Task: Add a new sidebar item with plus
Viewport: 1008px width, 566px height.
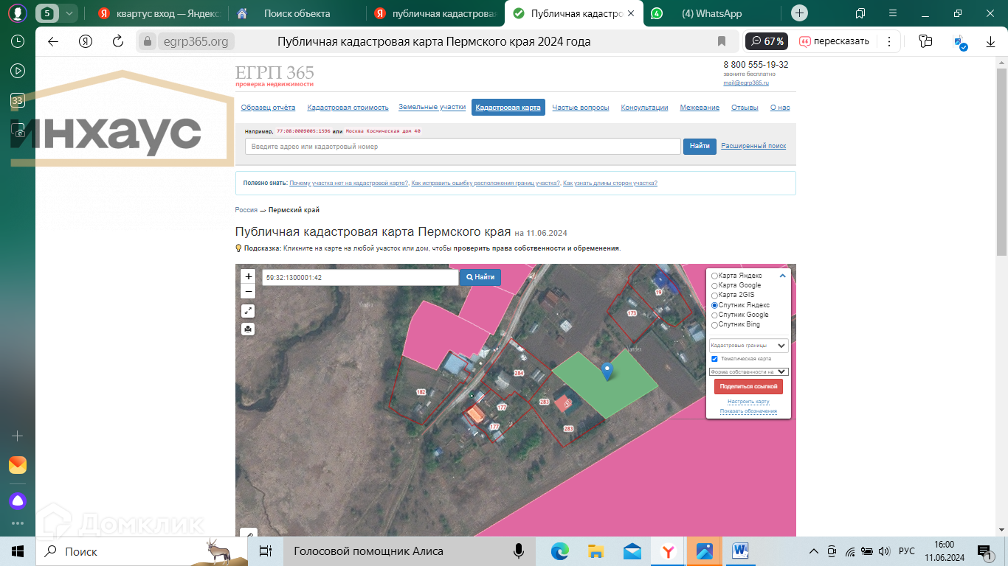Action: [18, 436]
